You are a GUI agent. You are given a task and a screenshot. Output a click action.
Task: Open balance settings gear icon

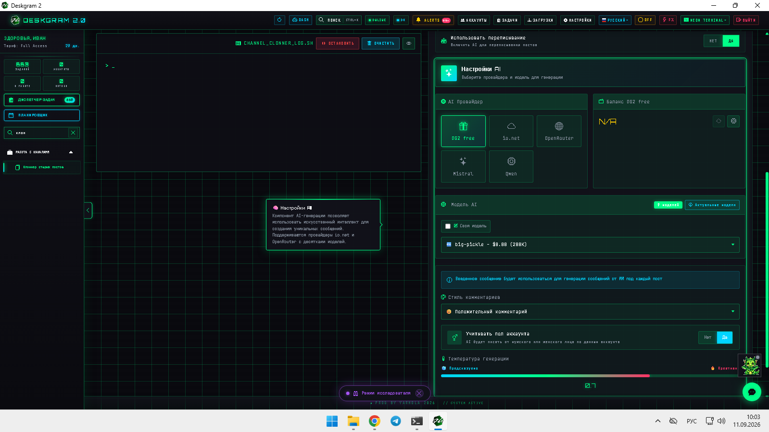pos(733,121)
